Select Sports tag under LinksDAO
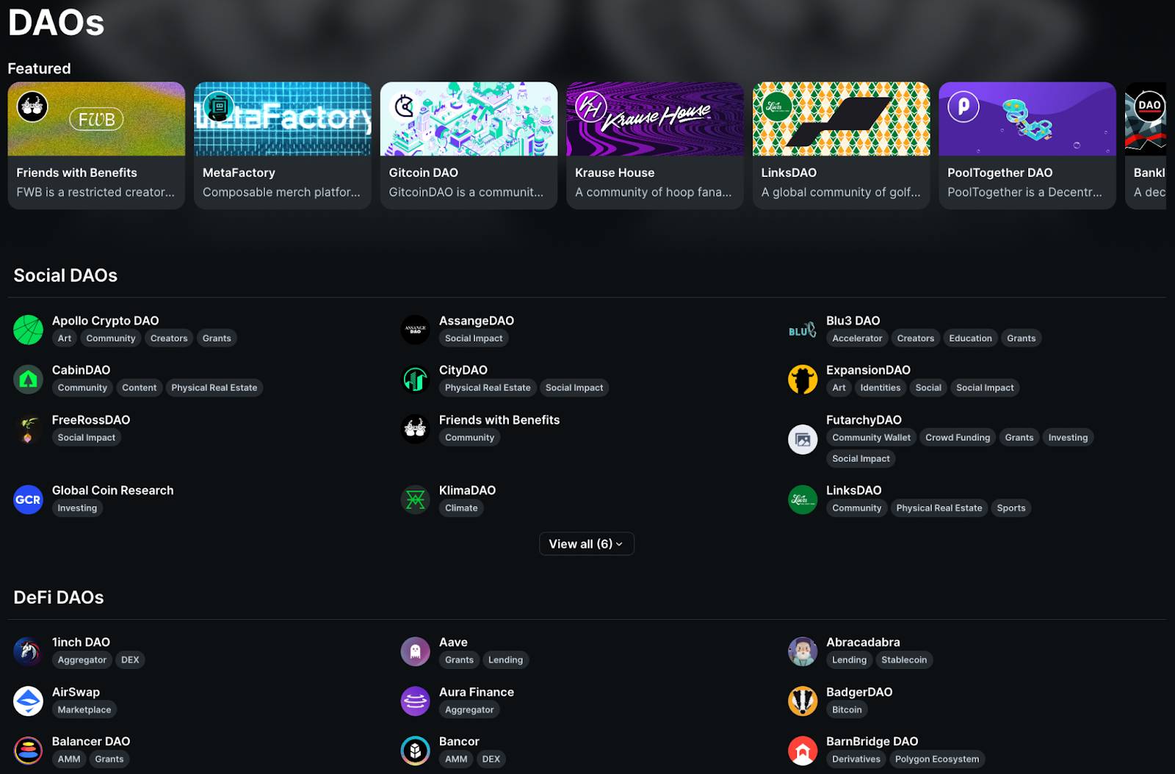This screenshot has width=1175, height=774. tap(1011, 508)
